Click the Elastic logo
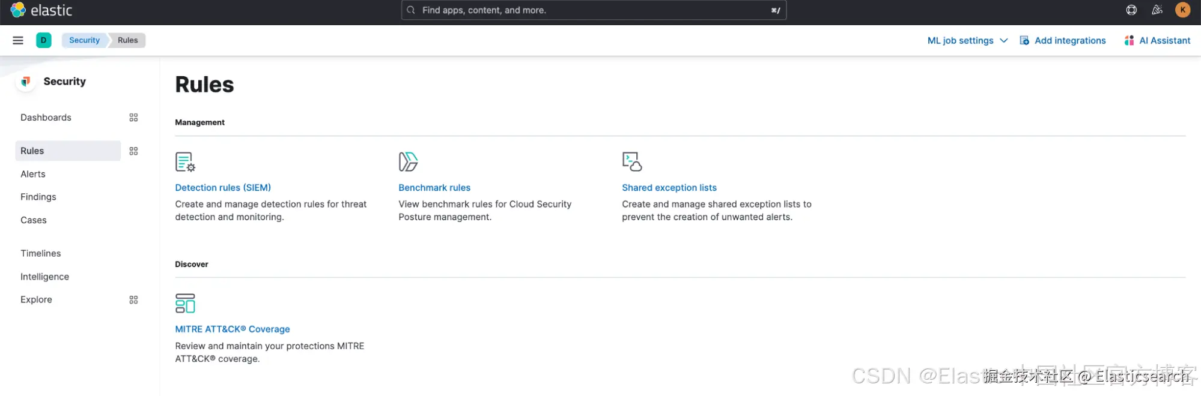This screenshot has height=396, width=1201. (41, 10)
